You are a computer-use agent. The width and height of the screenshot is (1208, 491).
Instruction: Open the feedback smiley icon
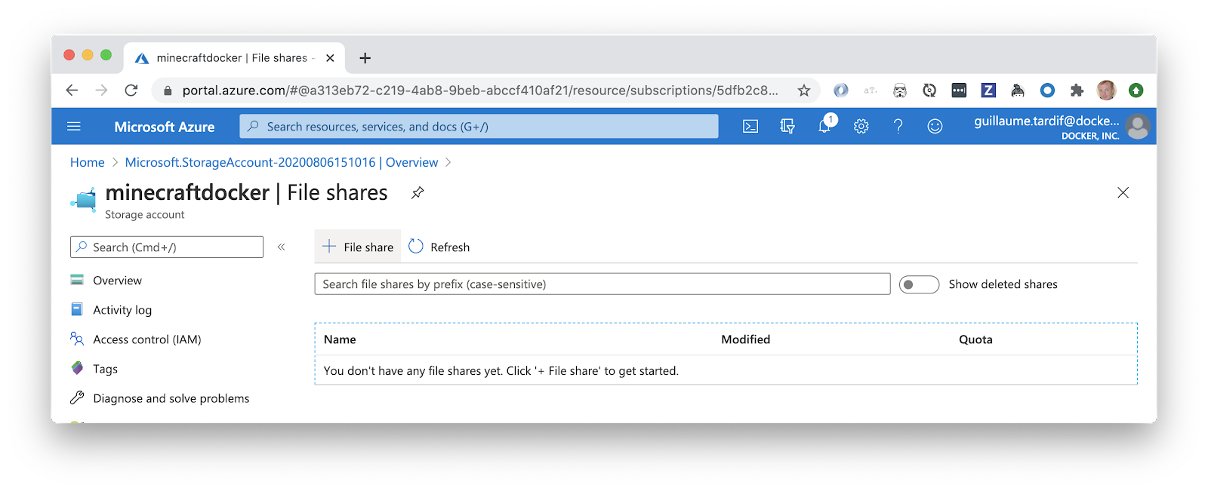[935, 127]
